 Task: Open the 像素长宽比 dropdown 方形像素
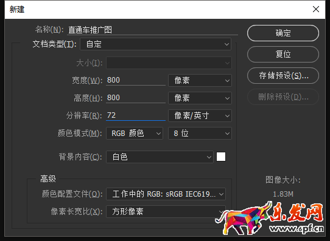pyautogui.click(x=166, y=211)
